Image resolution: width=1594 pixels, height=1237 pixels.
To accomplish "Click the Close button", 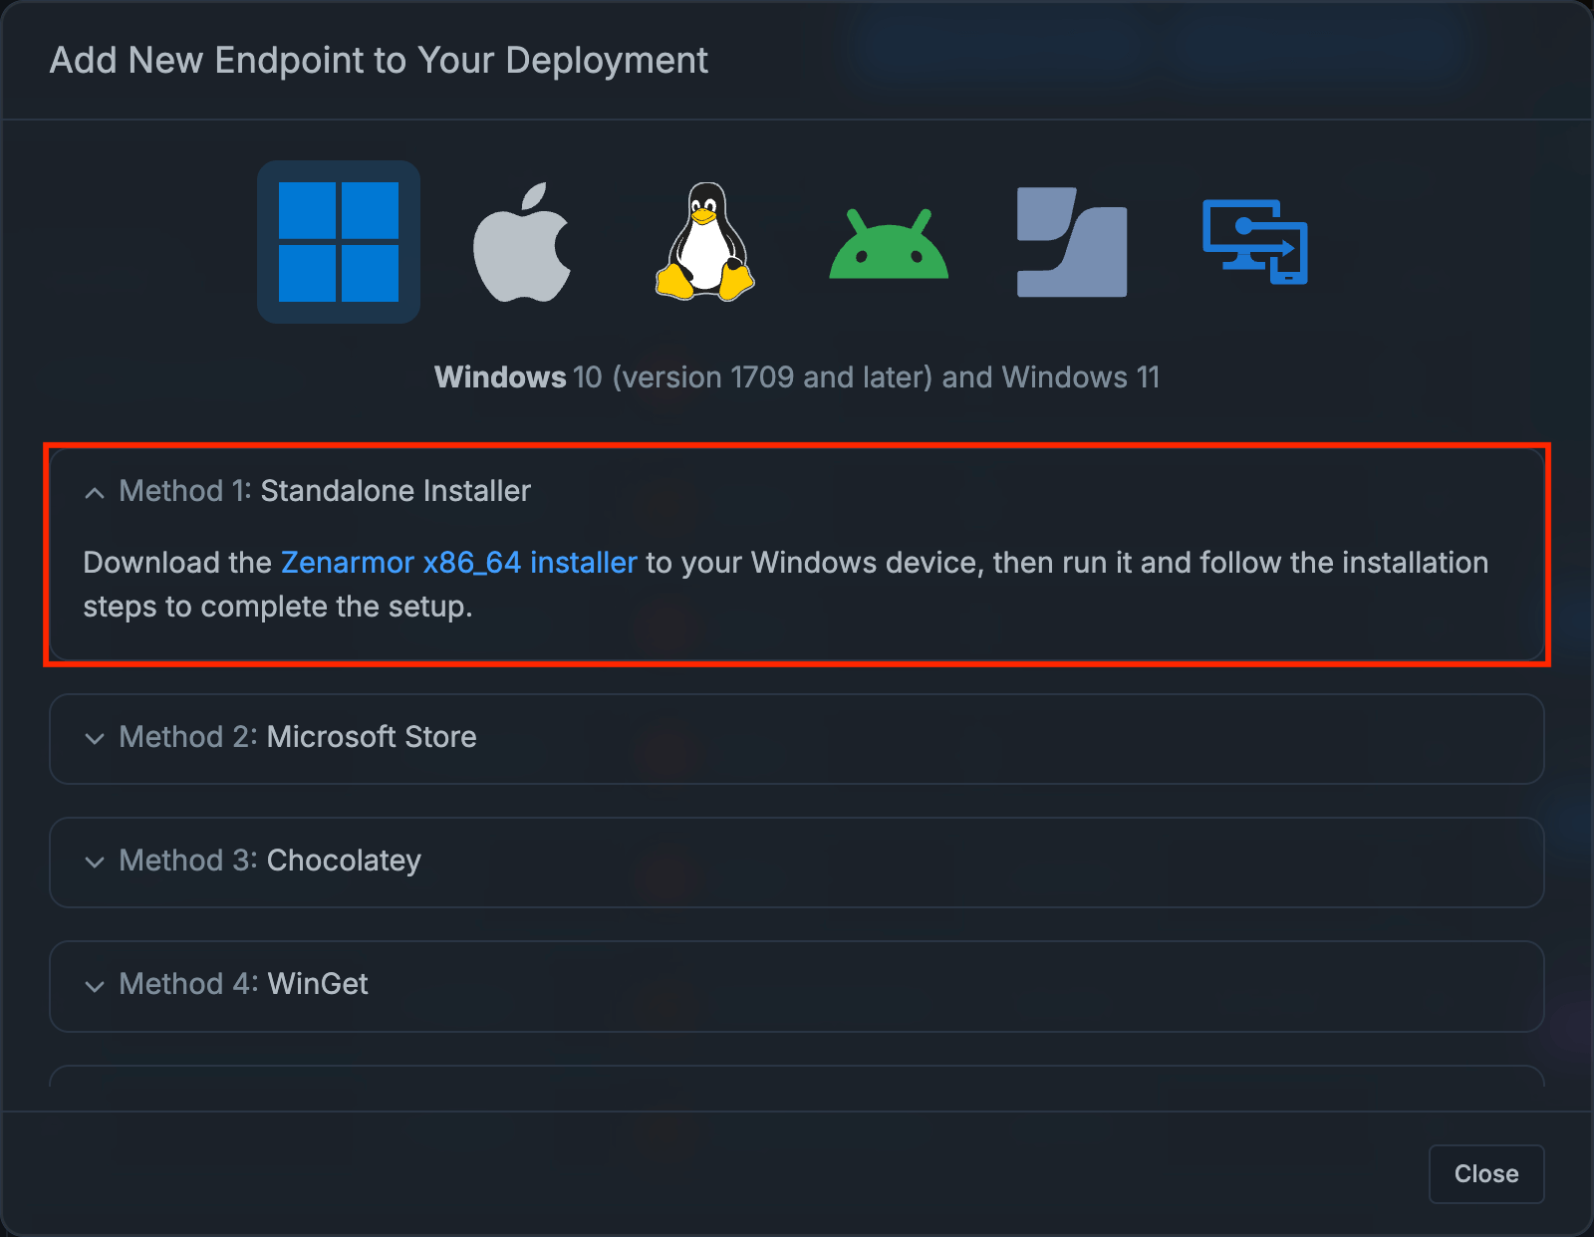I will click(1485, 1174).
